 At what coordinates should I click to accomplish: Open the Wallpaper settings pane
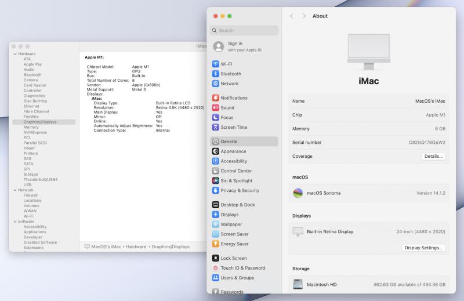[x=231, y=224]
